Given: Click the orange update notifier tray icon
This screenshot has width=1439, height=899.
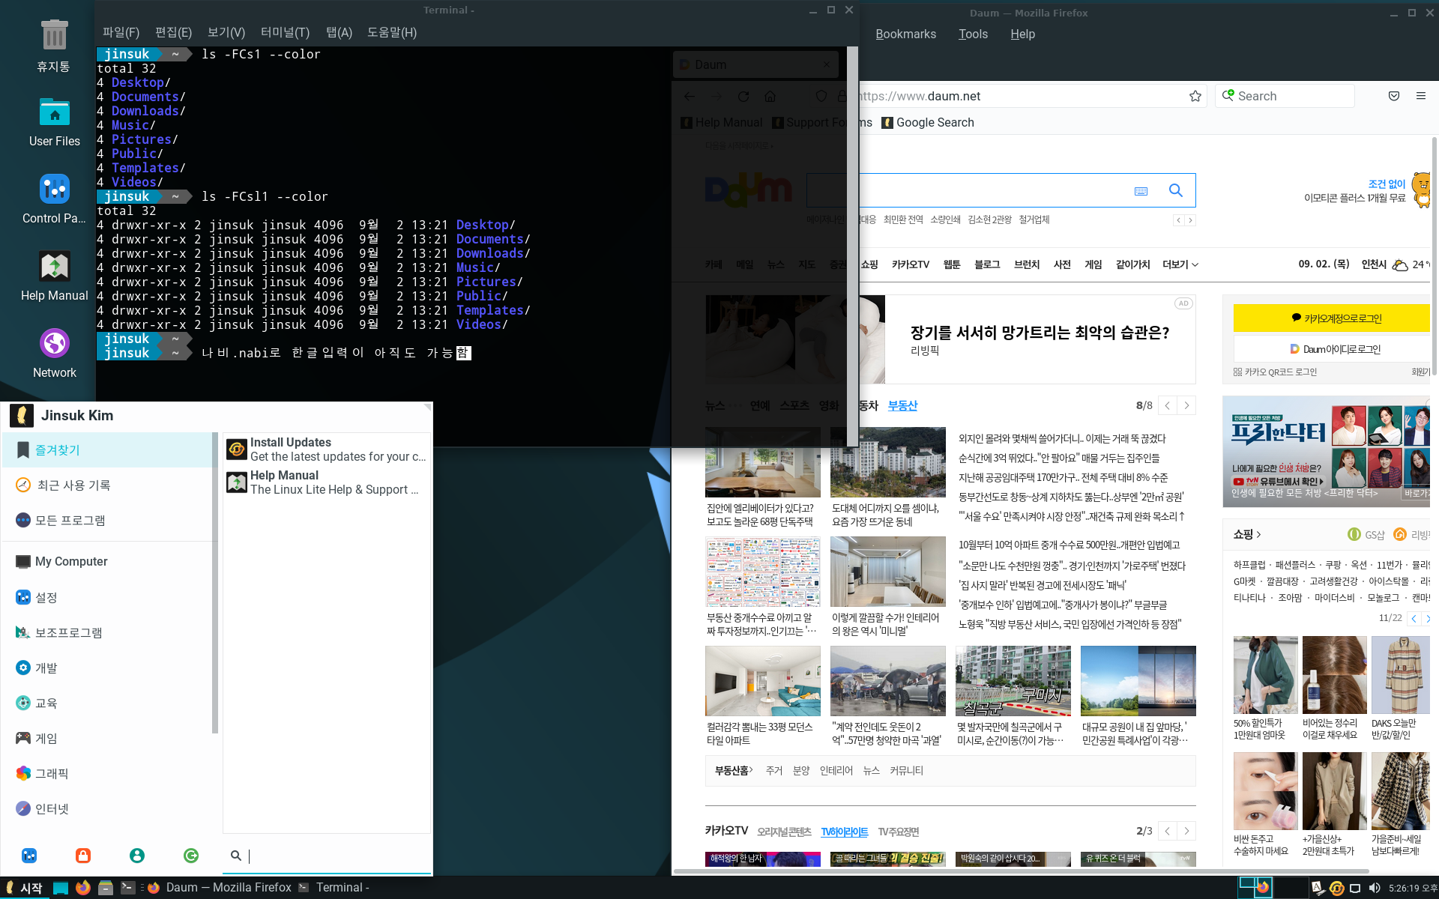Looking at the screenshot, I should click(x=1336, y=889).
